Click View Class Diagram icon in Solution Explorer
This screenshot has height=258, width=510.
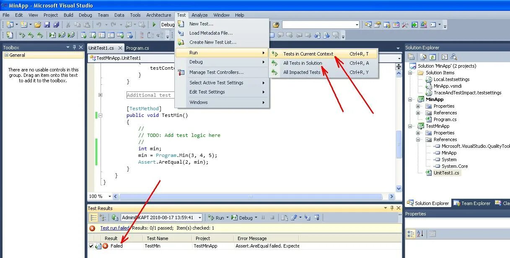(x=453, y=57)
